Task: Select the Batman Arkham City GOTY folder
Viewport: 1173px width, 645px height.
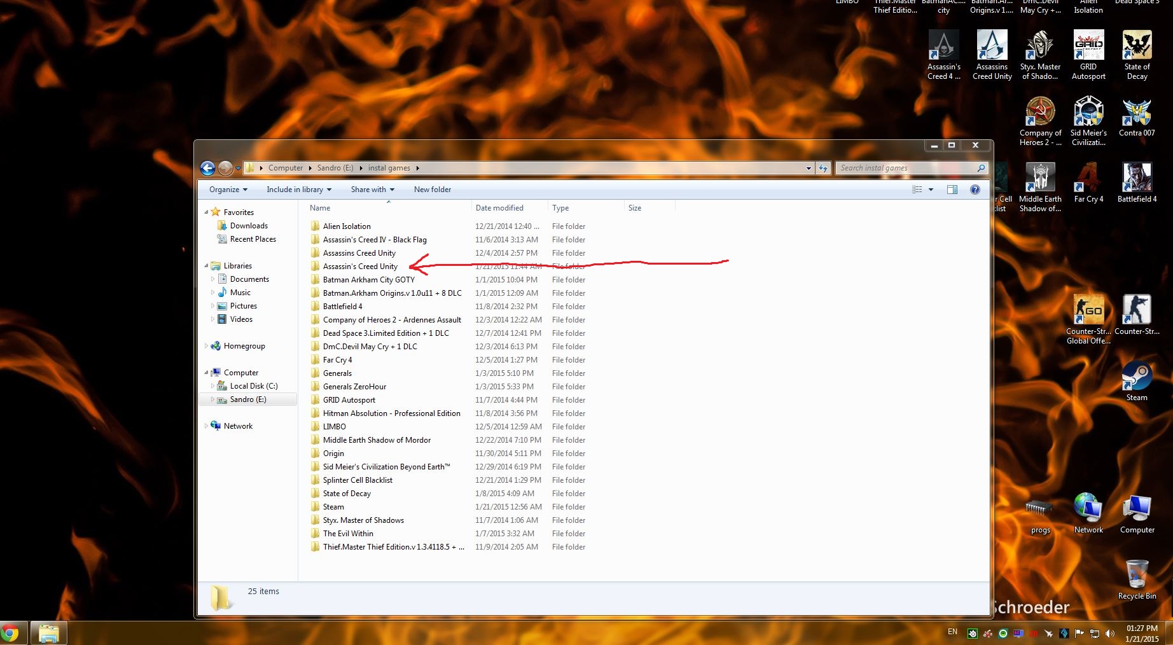Action: click(368, 280)
